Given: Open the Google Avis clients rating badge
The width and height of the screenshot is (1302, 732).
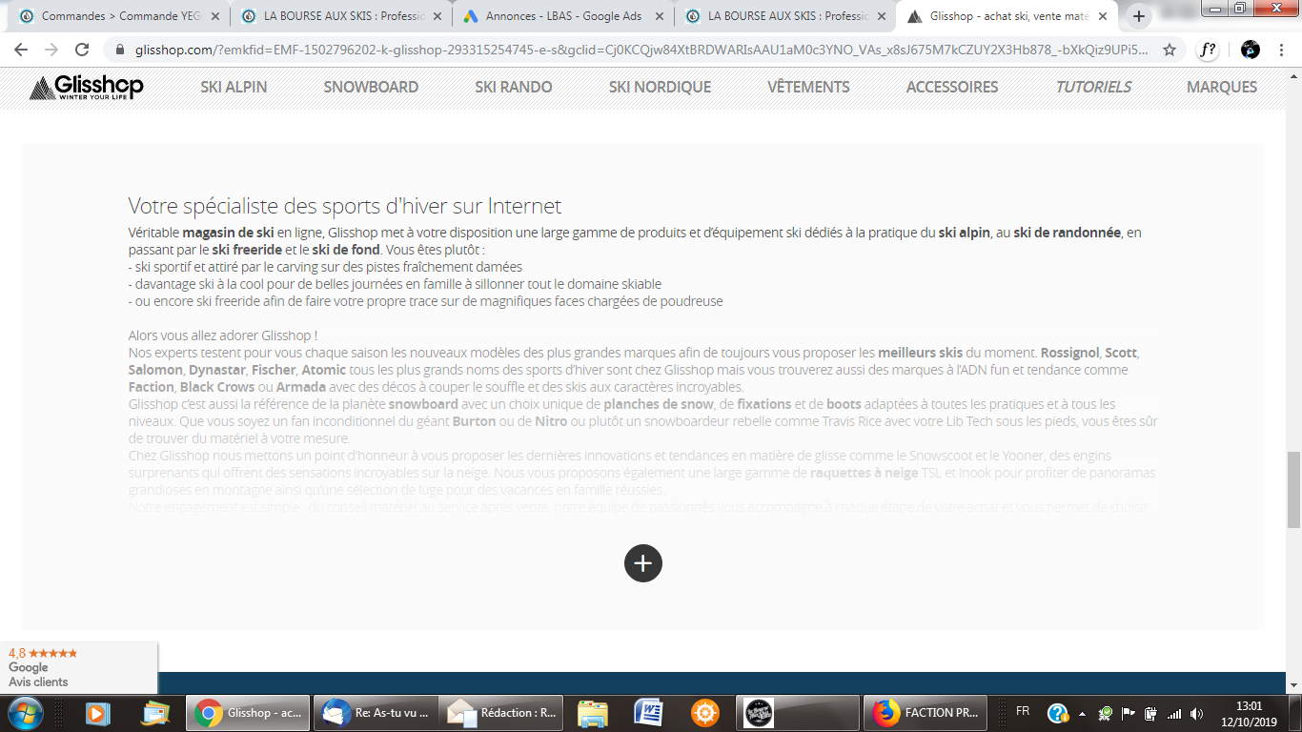Looking at the screenshot, I should 78,667.
